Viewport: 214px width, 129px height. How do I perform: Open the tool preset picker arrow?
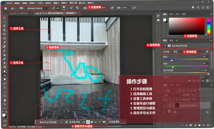point(15,8)
